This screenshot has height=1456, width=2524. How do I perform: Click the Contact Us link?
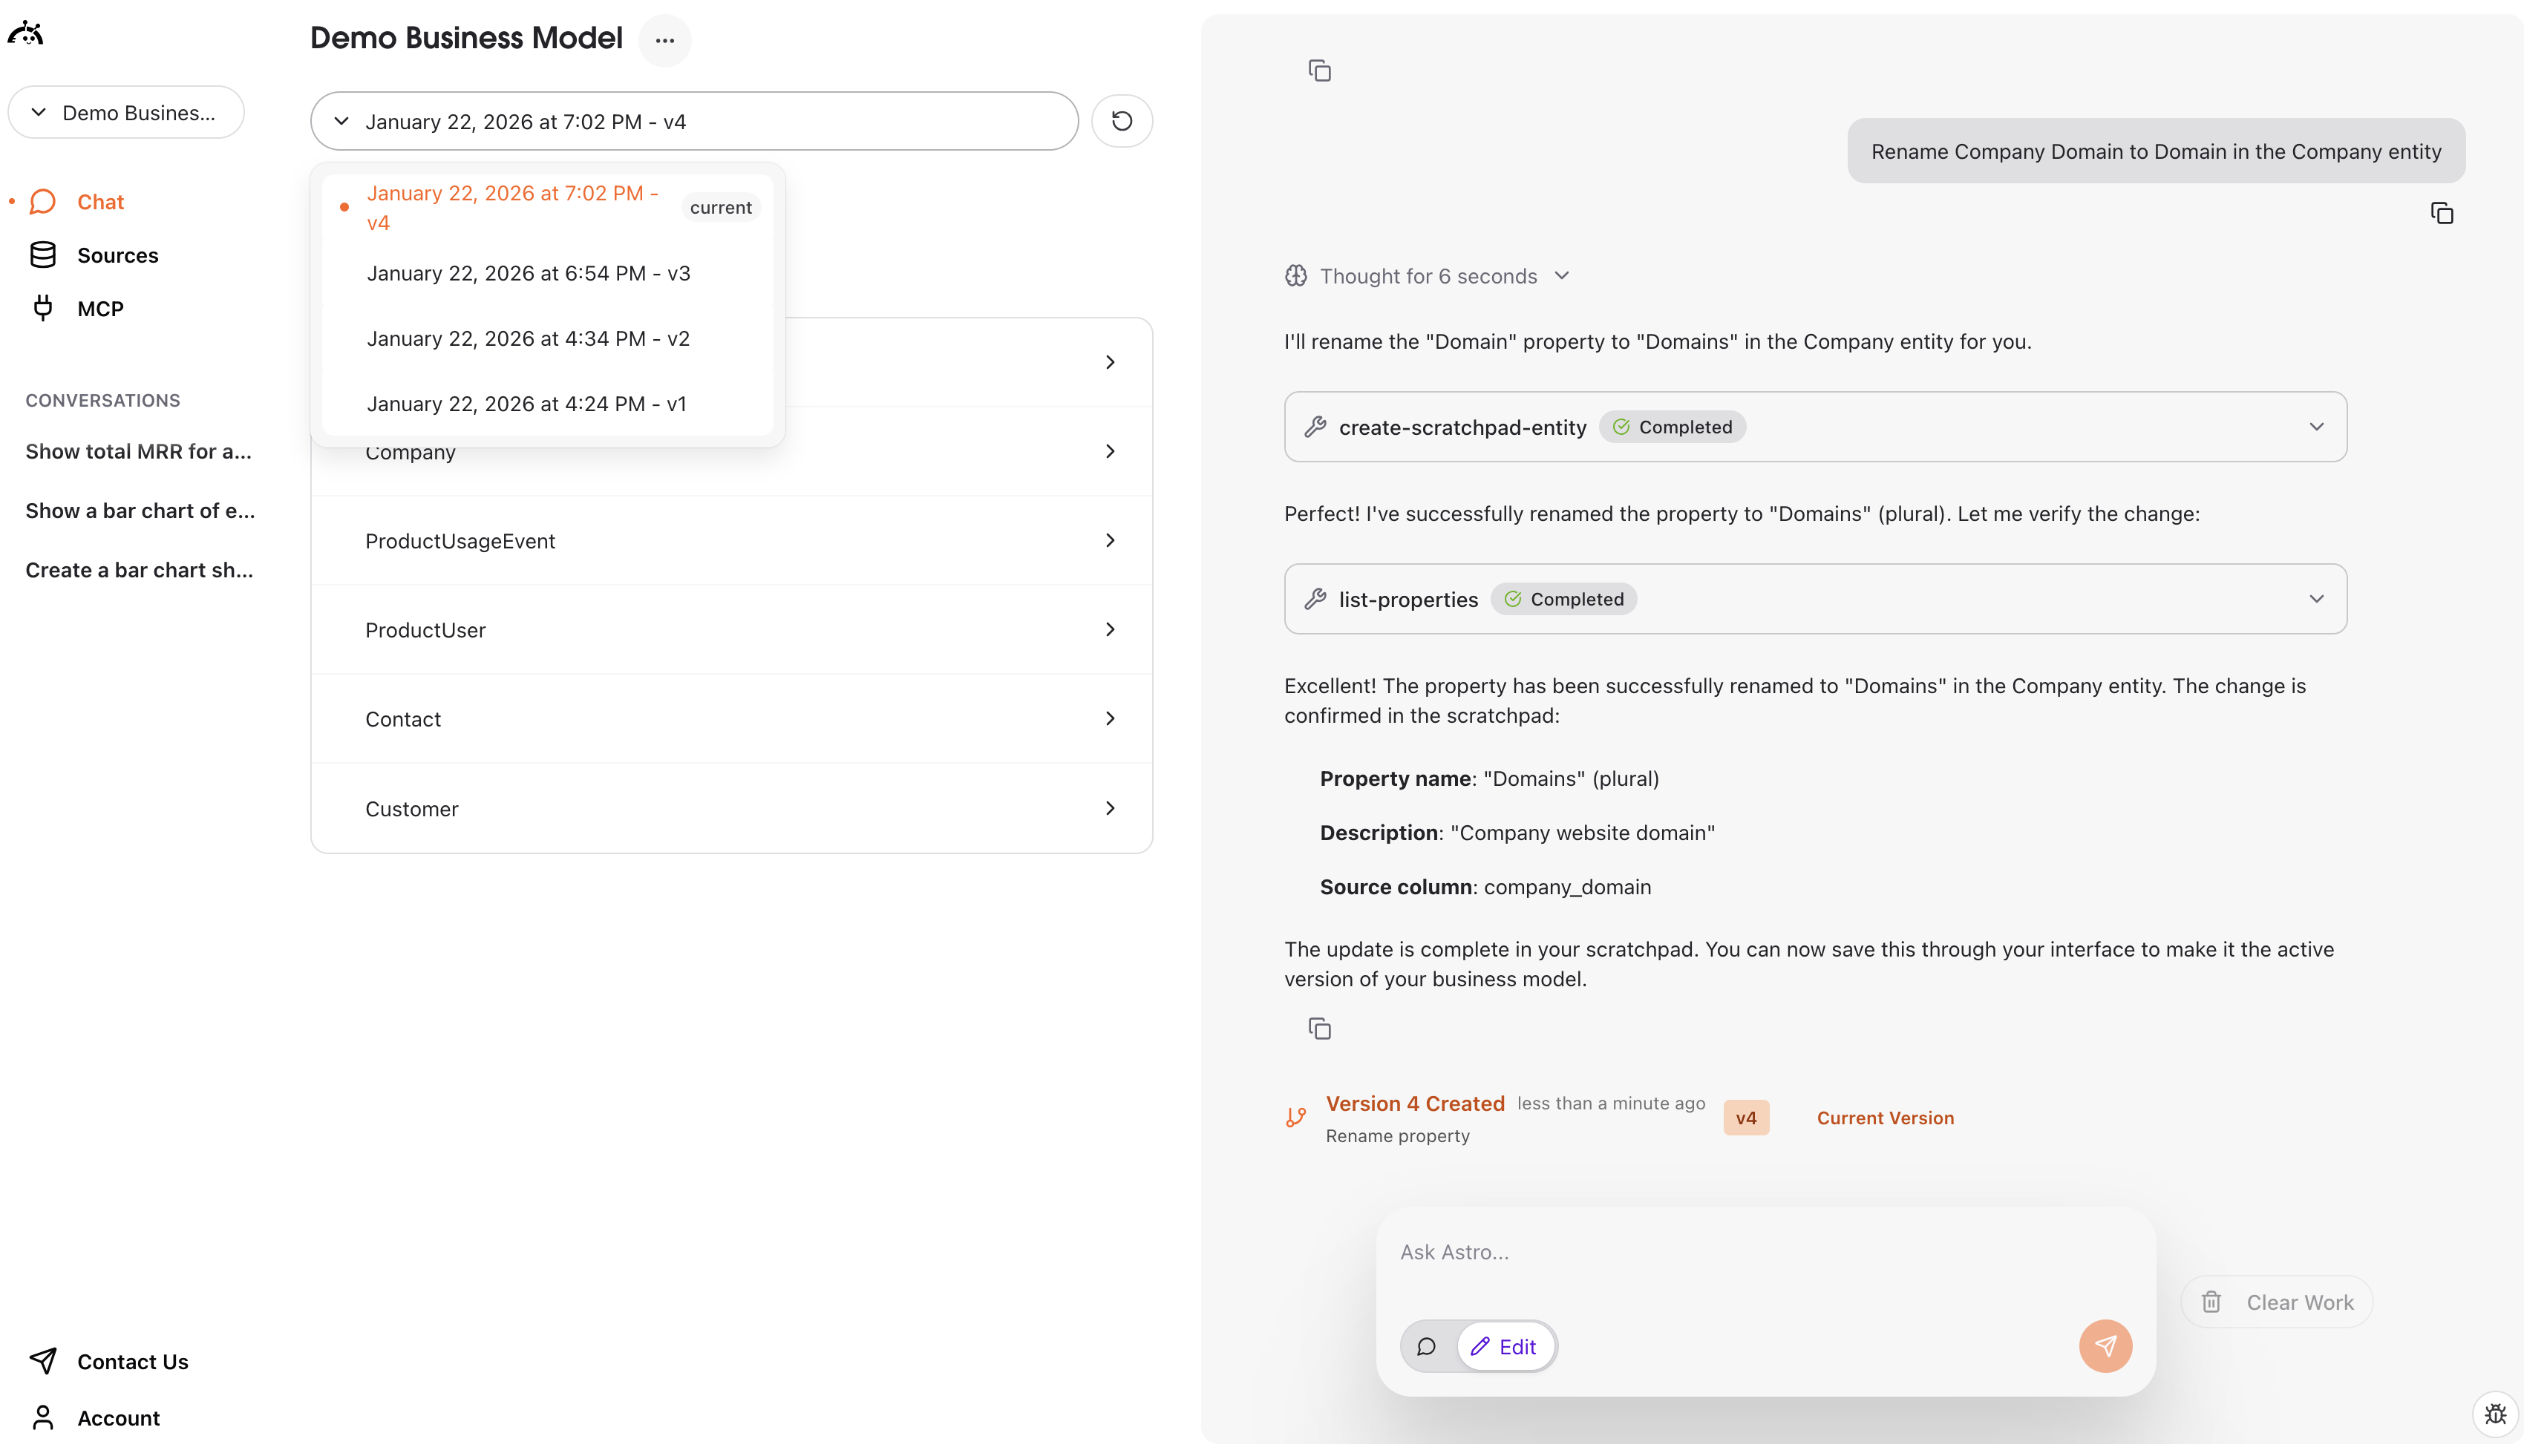coord(133,1361)
